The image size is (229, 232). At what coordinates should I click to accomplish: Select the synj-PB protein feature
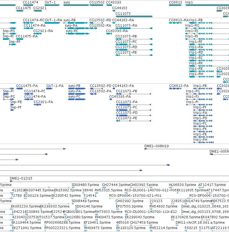77,89
